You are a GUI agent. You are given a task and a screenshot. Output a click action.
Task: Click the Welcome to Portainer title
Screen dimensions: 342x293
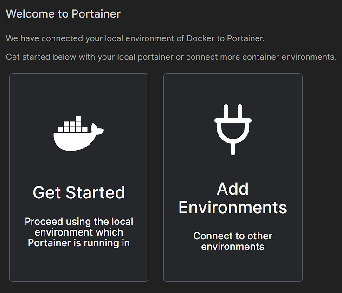pos(63,14)
